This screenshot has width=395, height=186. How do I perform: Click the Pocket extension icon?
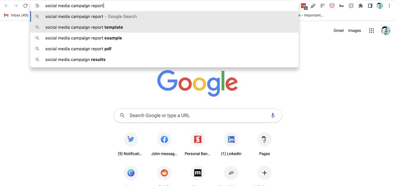(332, 6)
